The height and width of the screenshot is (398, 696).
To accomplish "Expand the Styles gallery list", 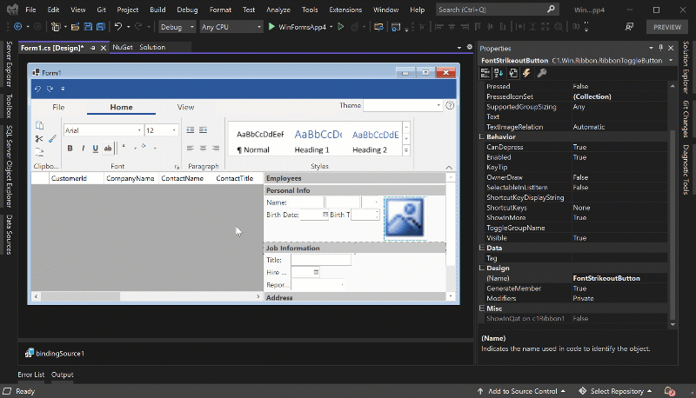I will pos(406,150).
